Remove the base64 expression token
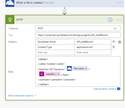Viewport: 125px width, 108px height. pos(58,74)
